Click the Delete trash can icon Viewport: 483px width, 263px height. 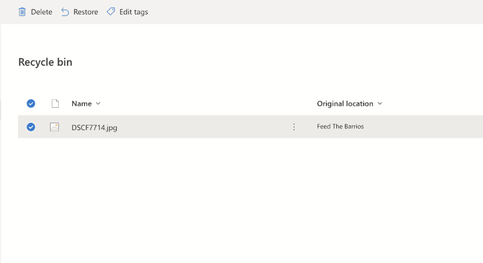[x=22, y=12]
